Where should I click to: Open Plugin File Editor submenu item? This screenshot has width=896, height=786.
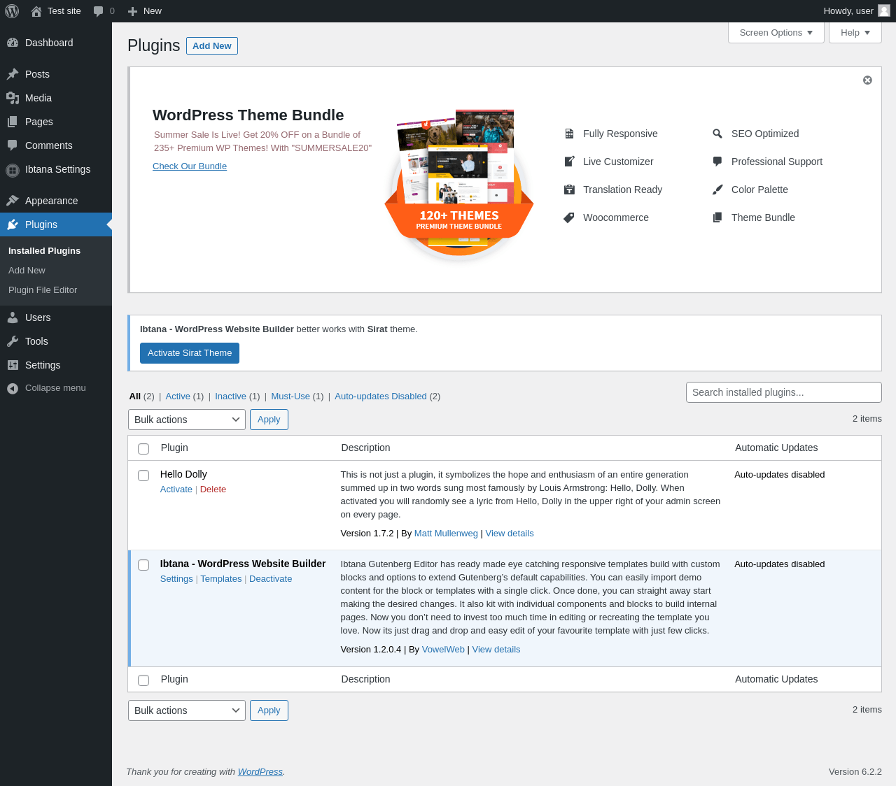point(43,290)
